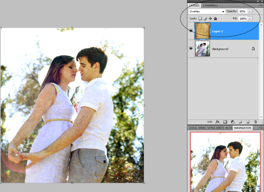Click the Background layer name
Image resolution: width=264 pixels, height=192 pixels.
pyautogui.click(x=220, y=49)
